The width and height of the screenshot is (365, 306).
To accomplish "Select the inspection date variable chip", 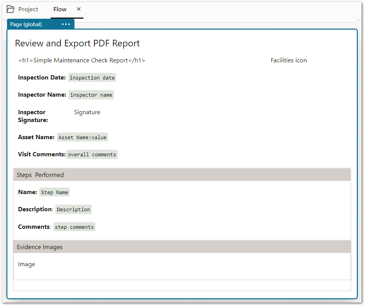I will (92, 78).
